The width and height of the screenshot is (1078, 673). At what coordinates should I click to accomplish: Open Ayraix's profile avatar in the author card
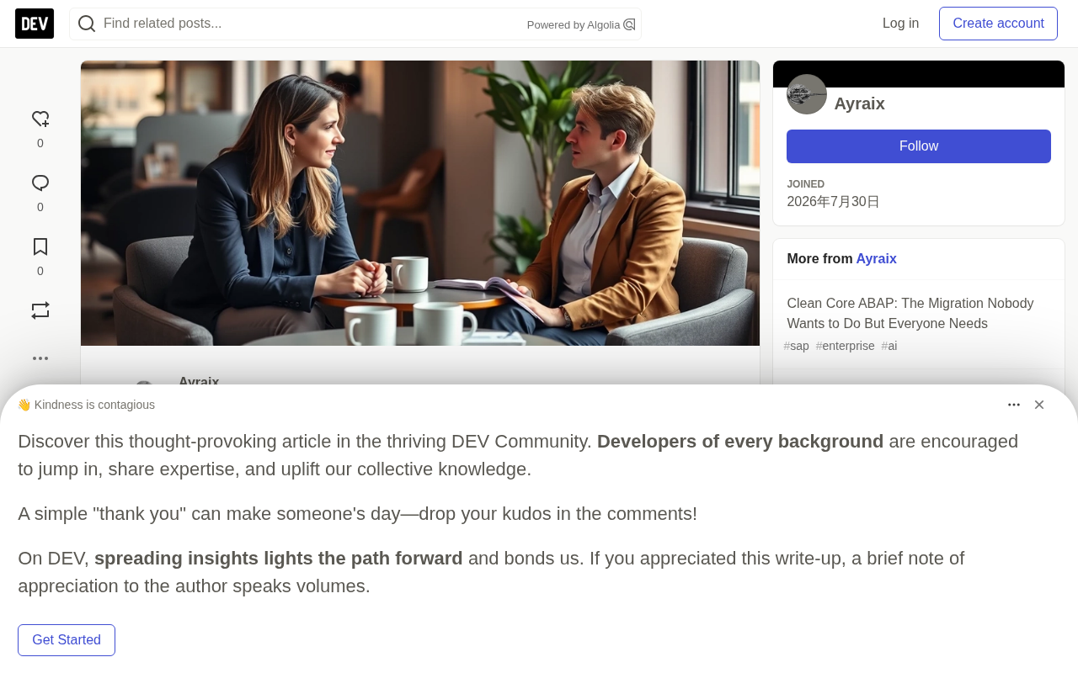[807, 94]
